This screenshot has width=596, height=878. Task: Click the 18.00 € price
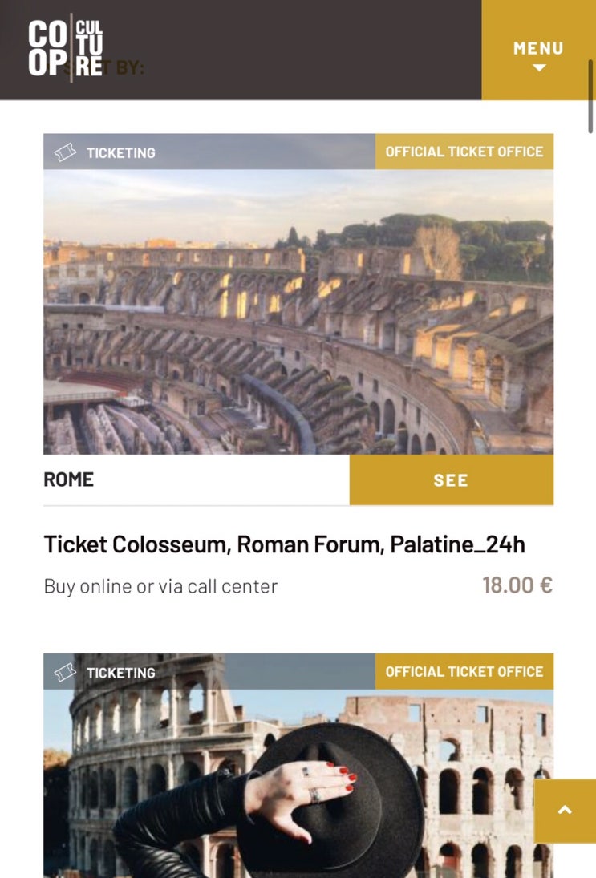click(x=517, y=585)
